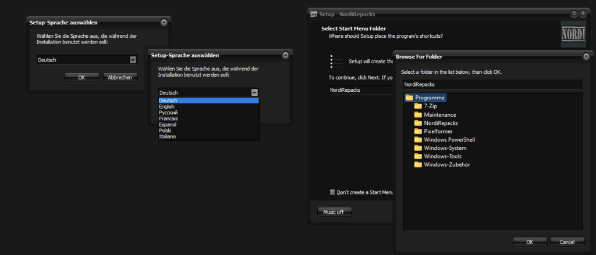596x255 pixels.
Task: Close the first Setup-Sprache auswählen dialog
Action: point(164,23)
